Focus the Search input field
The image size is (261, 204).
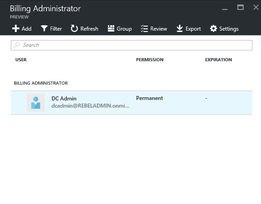click(x=131, y=45)
